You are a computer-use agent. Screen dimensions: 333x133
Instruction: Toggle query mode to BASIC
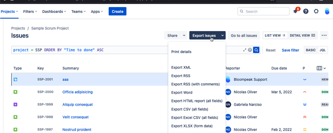pyautogui.click(x=311, y=50)
